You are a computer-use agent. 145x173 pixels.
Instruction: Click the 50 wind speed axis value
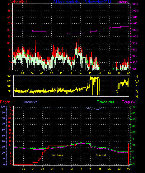point(9,4)
